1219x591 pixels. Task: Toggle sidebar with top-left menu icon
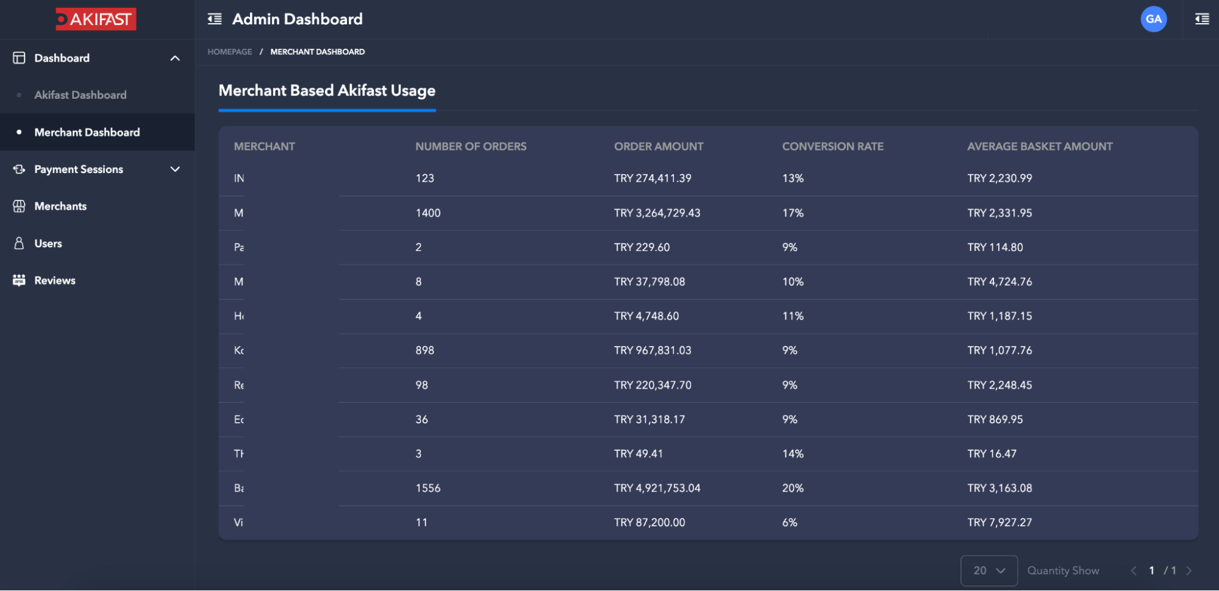pyautogui.click(x=215, y=19)
